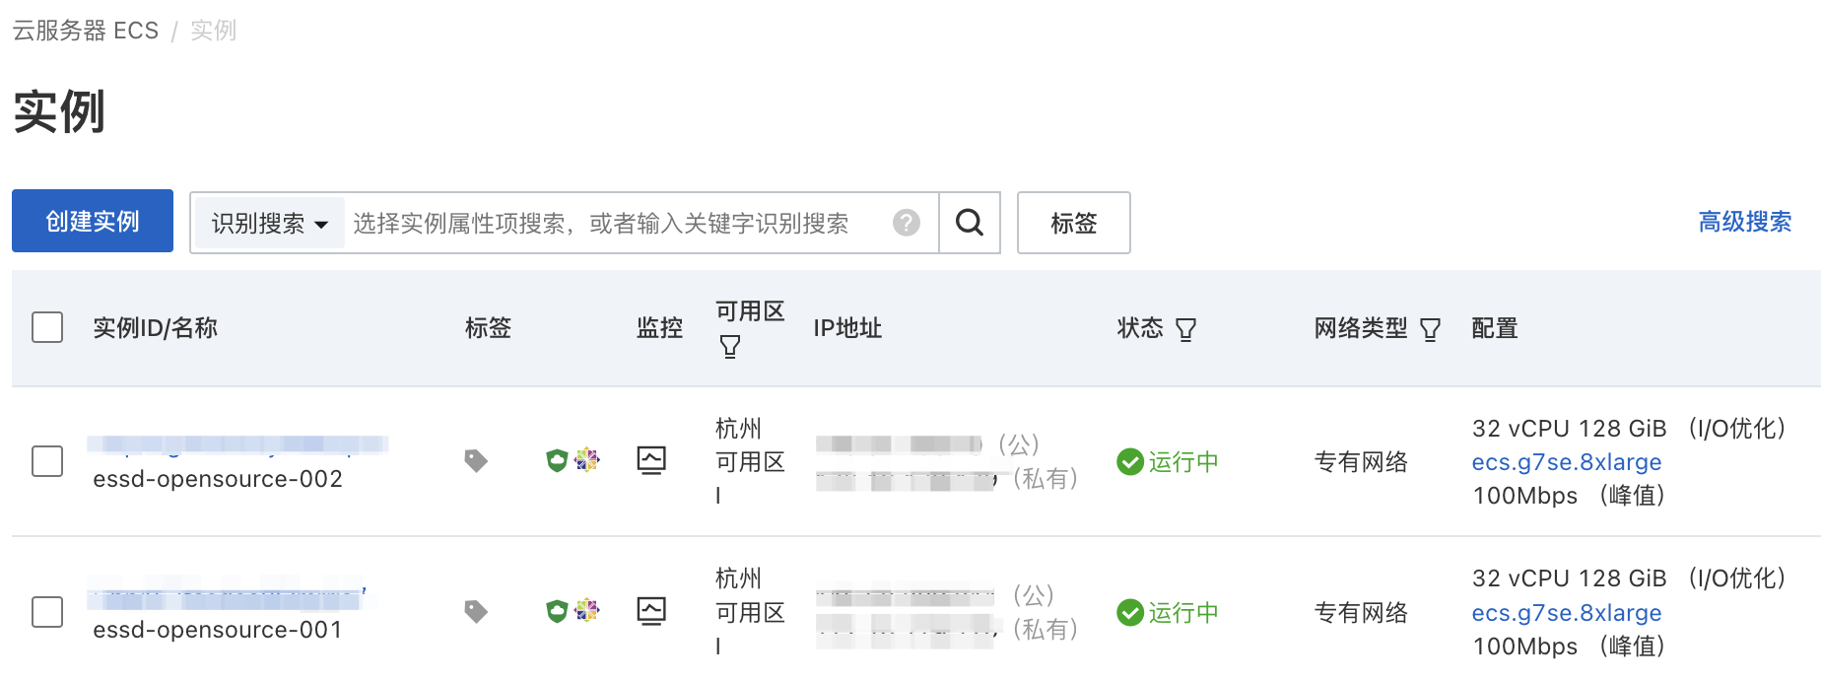Viewport: 1821px width, 680px height.
Task: Click the ecs.g7se.8xlarge spec link for essd-opensource-001
Action: [1567, 612]
